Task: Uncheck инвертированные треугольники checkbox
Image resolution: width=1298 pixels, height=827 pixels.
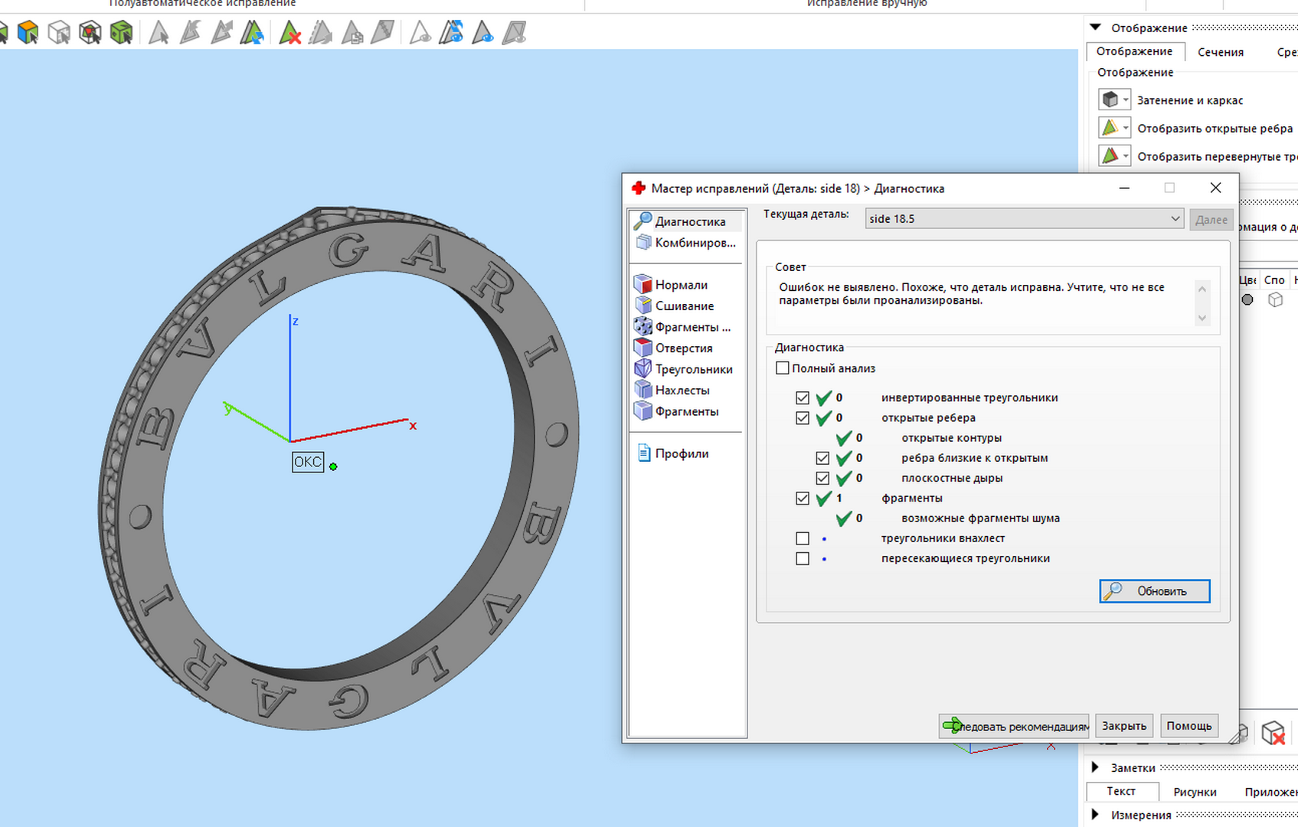Action: click(803, 397)
